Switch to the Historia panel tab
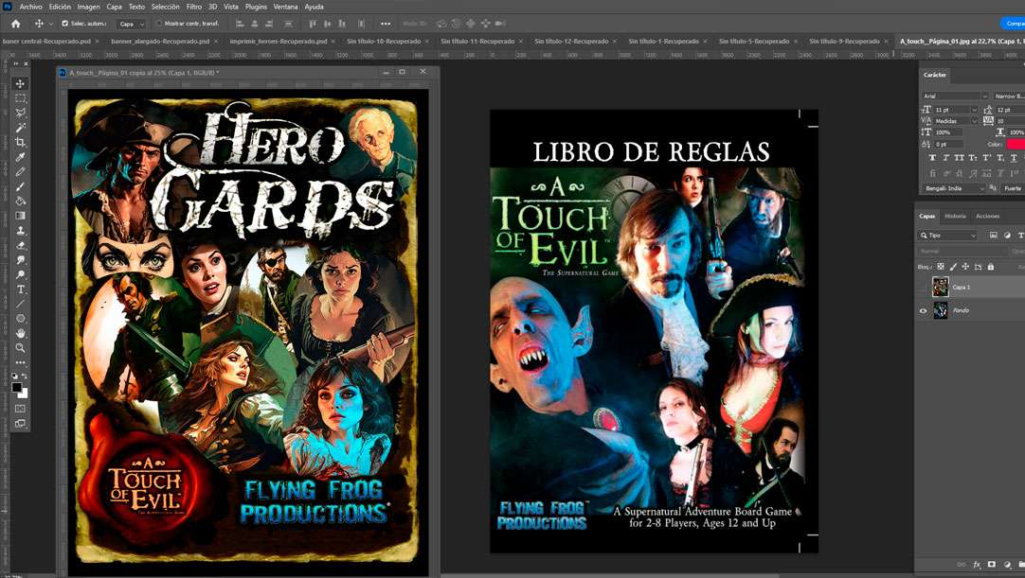The image size is (1025, 578). (955, 216)
